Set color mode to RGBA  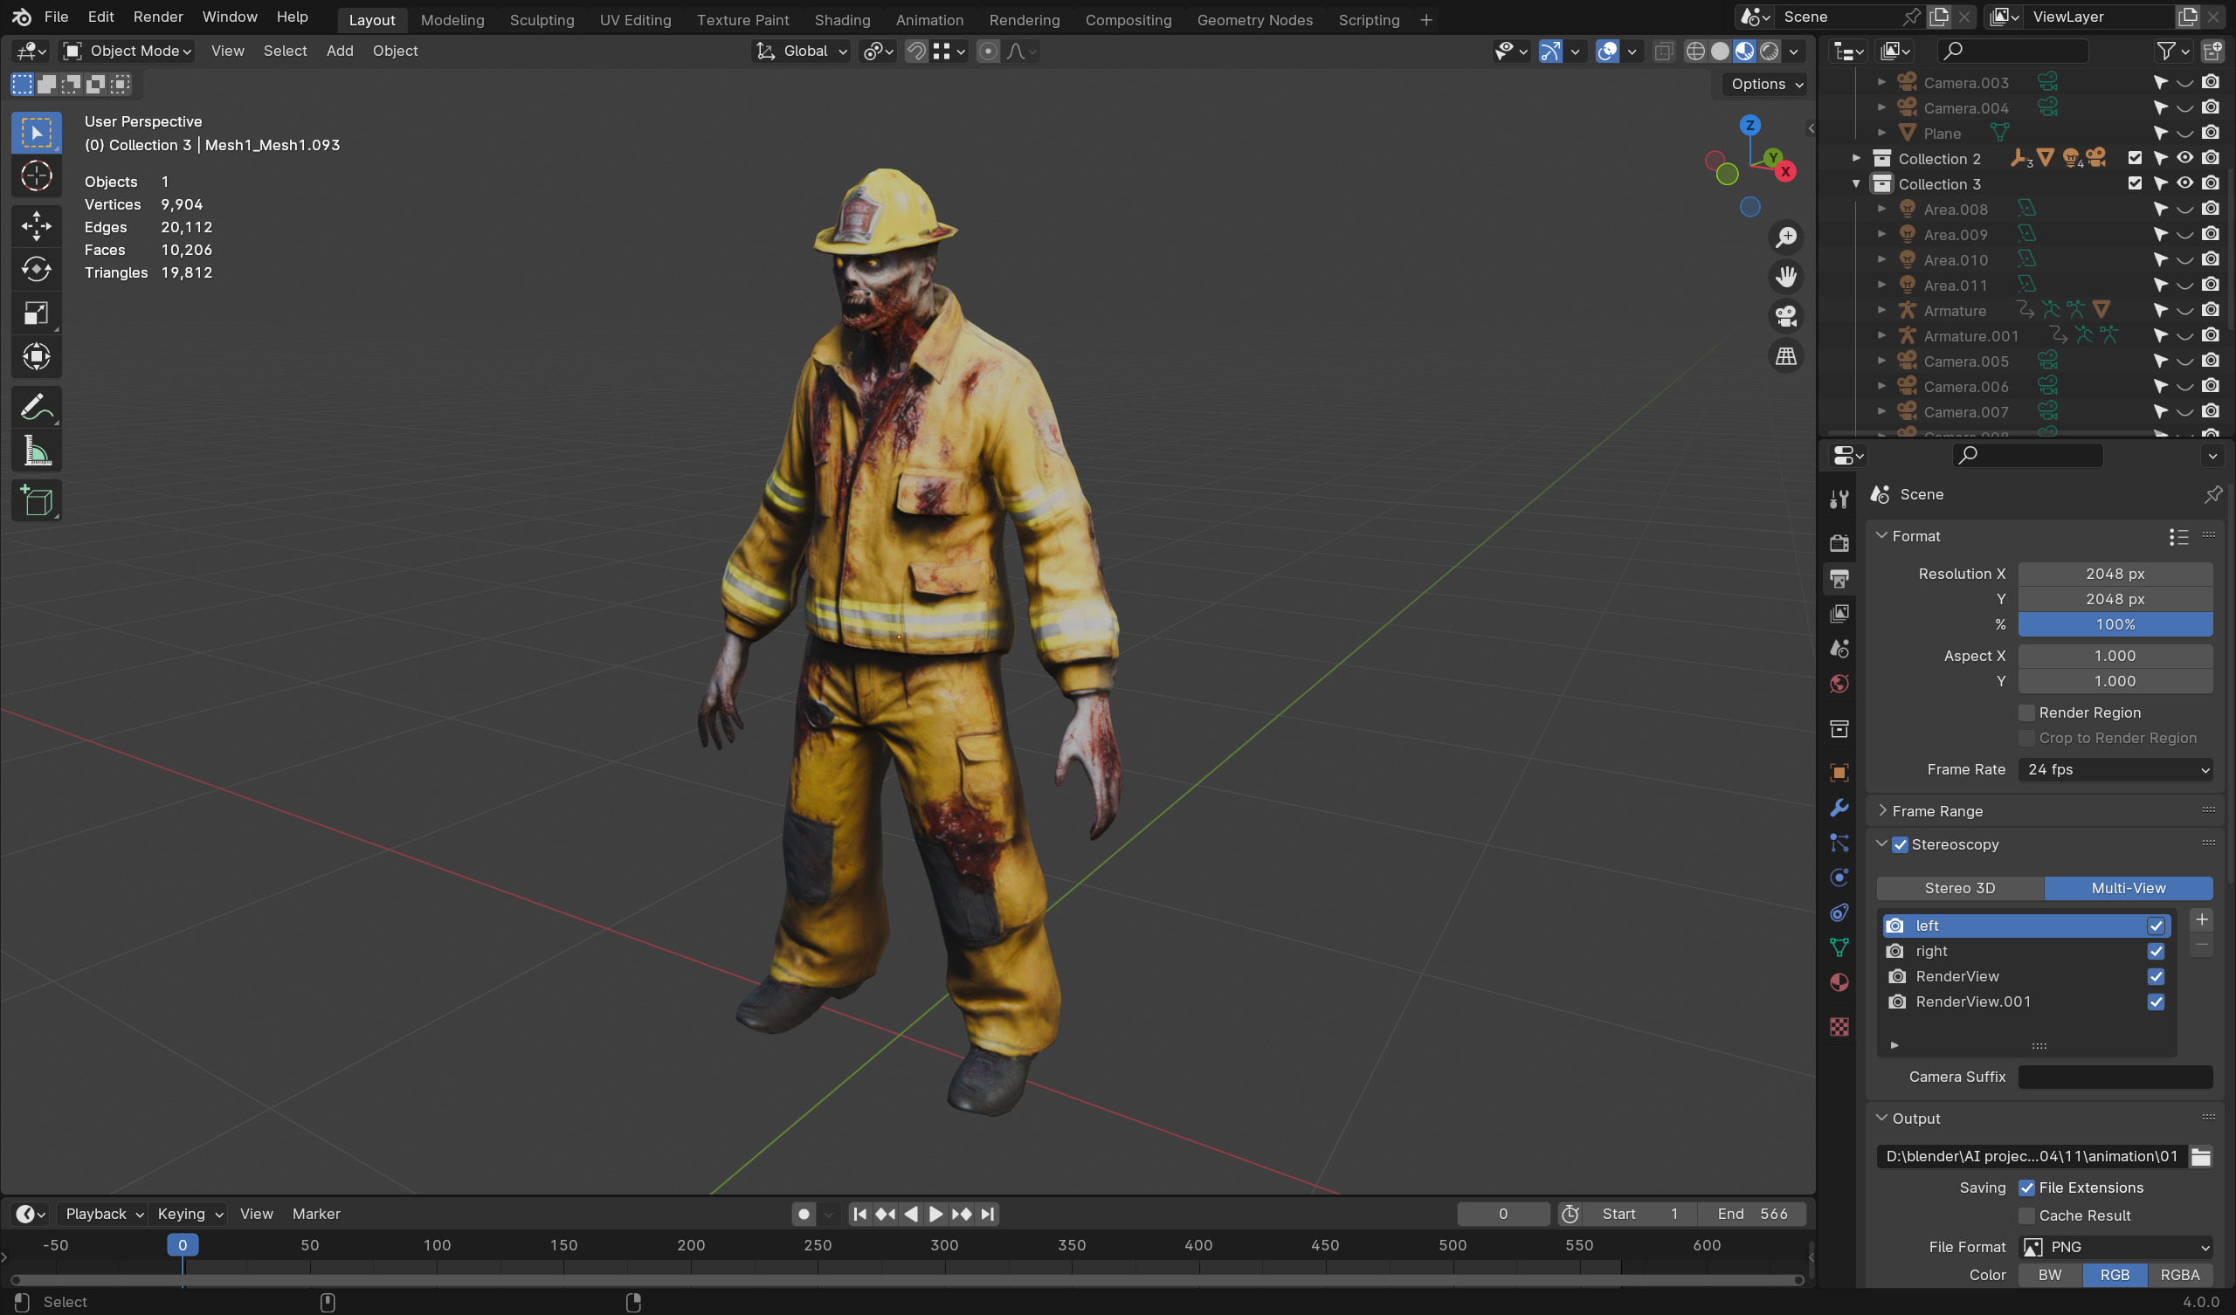pyautogui.click(x=2179, y=1275)
